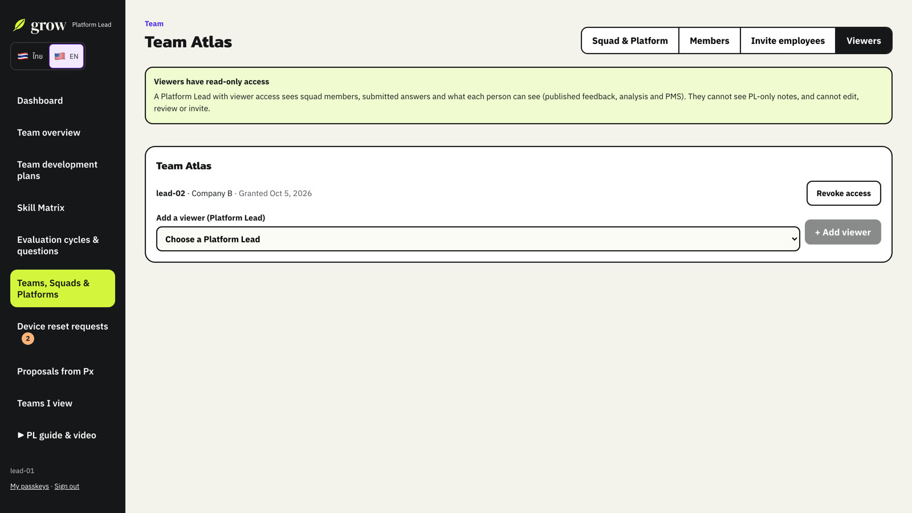Click the Platform Lead role label
The image size is (912, 513).
click(x=92, y=25)
